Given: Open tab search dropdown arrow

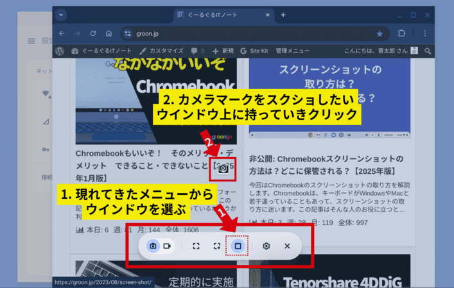Looking at the screenshot, I should [x=61, y=15].
